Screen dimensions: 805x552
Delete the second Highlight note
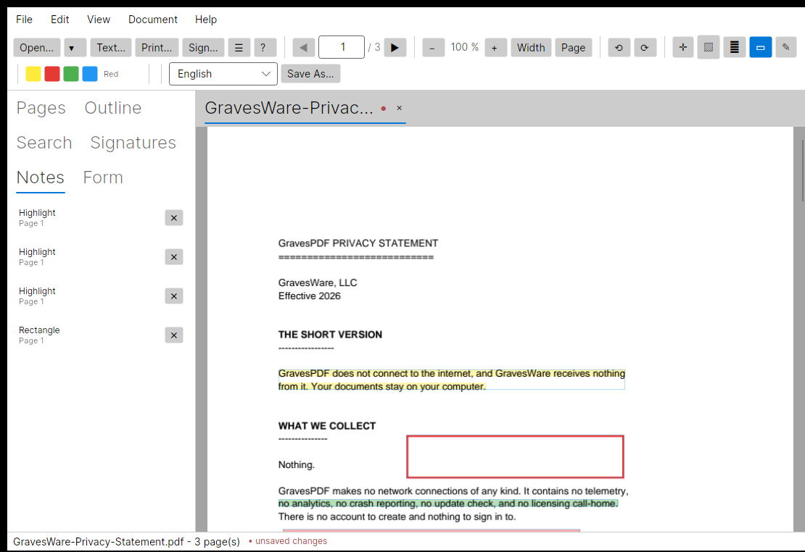pyautogui.click(x=174, y=257)
